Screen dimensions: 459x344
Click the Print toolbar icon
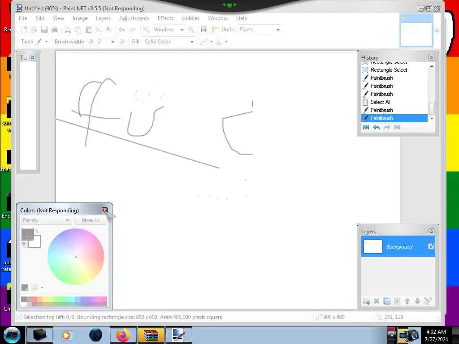pos(55,30)
